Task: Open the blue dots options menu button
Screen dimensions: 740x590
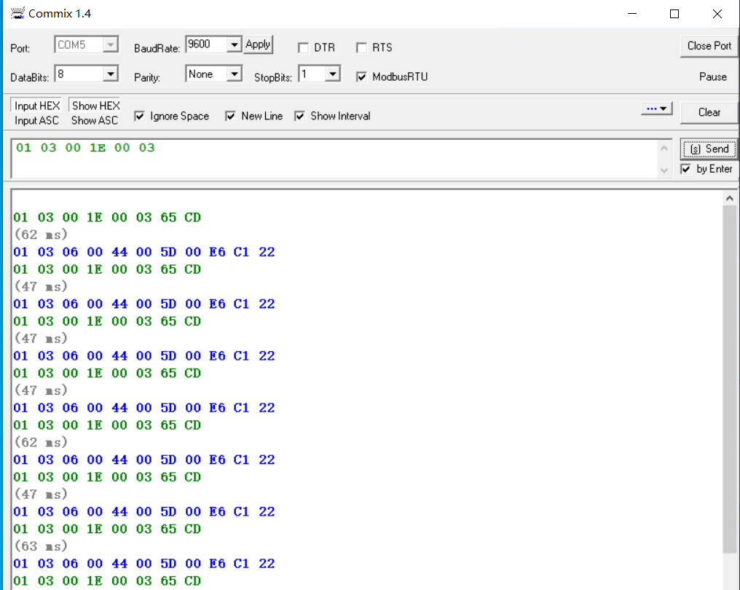Action: [657, 109]
